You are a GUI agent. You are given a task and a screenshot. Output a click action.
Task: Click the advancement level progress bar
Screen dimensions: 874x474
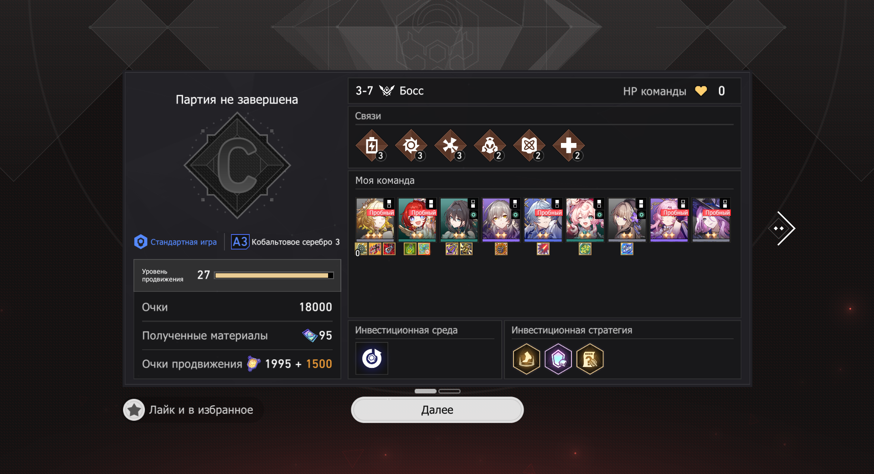pyautogui.click(x=274, y=275)
